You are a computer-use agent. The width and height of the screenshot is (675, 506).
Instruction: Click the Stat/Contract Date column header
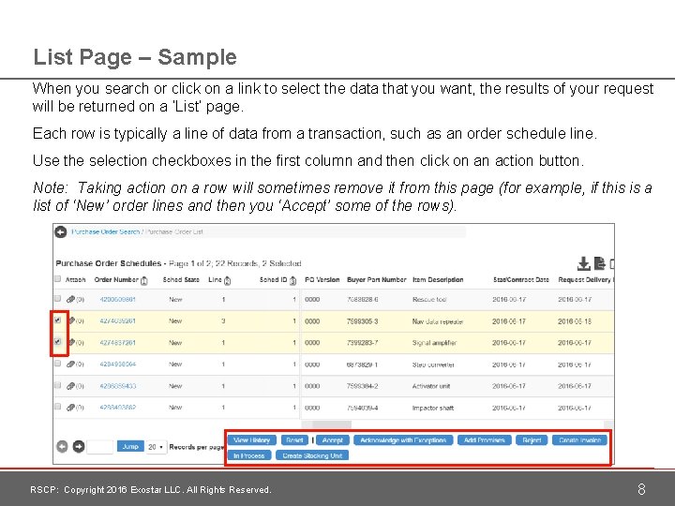click(521, 279)
